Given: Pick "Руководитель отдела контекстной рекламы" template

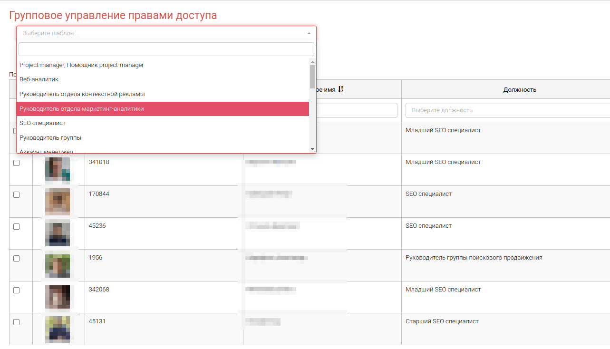Looking at the screenshot, I should tap(82, 94).
